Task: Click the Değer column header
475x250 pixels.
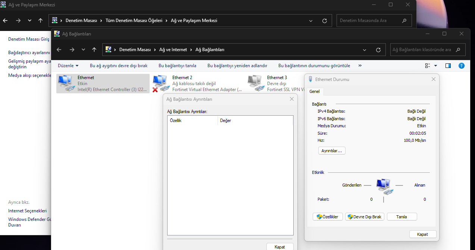Action: tap(255, 121)
